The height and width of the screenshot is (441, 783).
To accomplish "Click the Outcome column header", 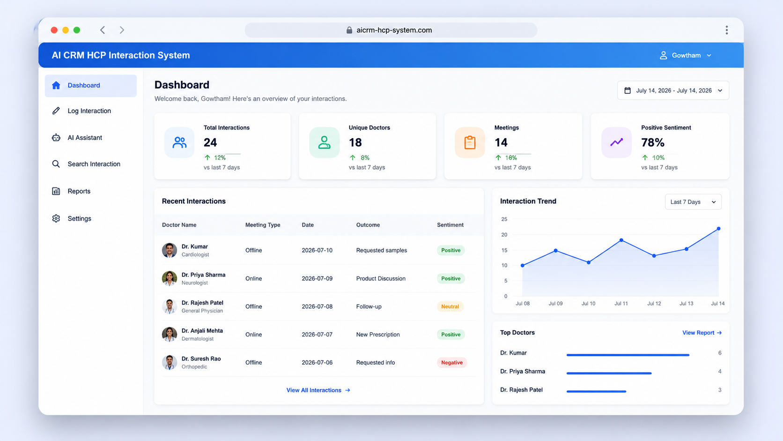I will pyautogui.click(x=368, y=225).
